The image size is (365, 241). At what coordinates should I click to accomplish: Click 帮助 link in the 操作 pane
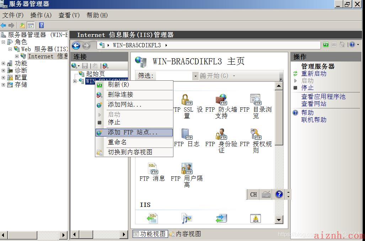307,113
